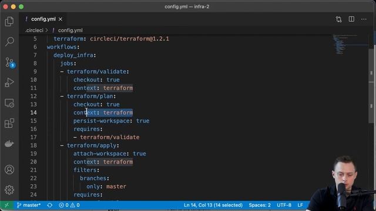Click Open Changes compare icon in editor toolbar
The width and height of the screenshot is (376, 211).
click(338, 19)
